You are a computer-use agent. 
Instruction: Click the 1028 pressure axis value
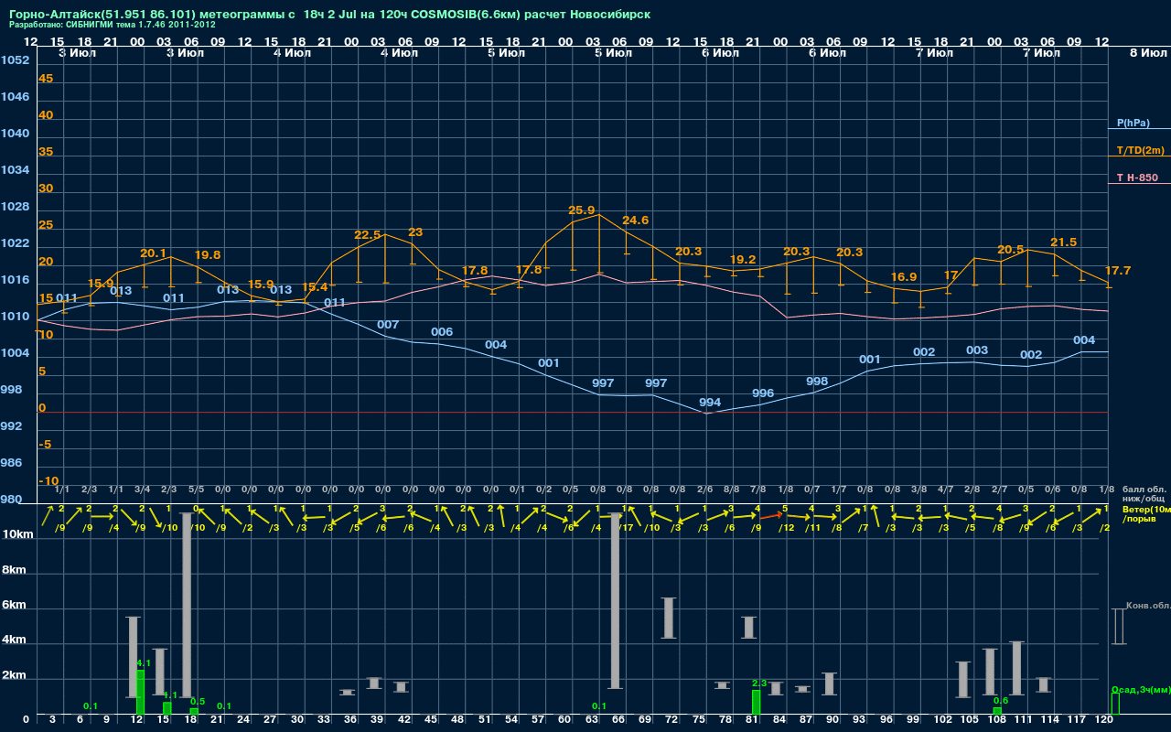(x=15, y=207)
